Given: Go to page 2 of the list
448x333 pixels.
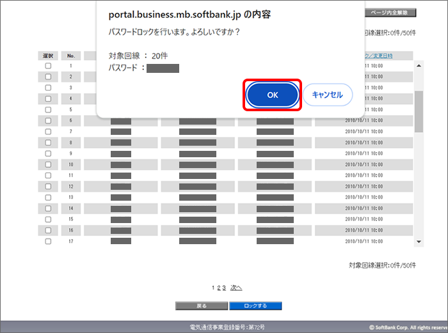Looking at the screenshot, I should point(219,288).
